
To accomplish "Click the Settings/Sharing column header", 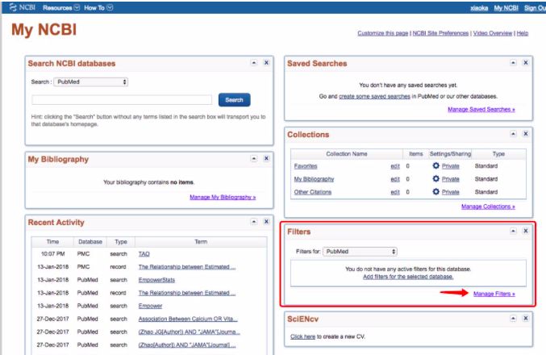I will pos(450,153).
